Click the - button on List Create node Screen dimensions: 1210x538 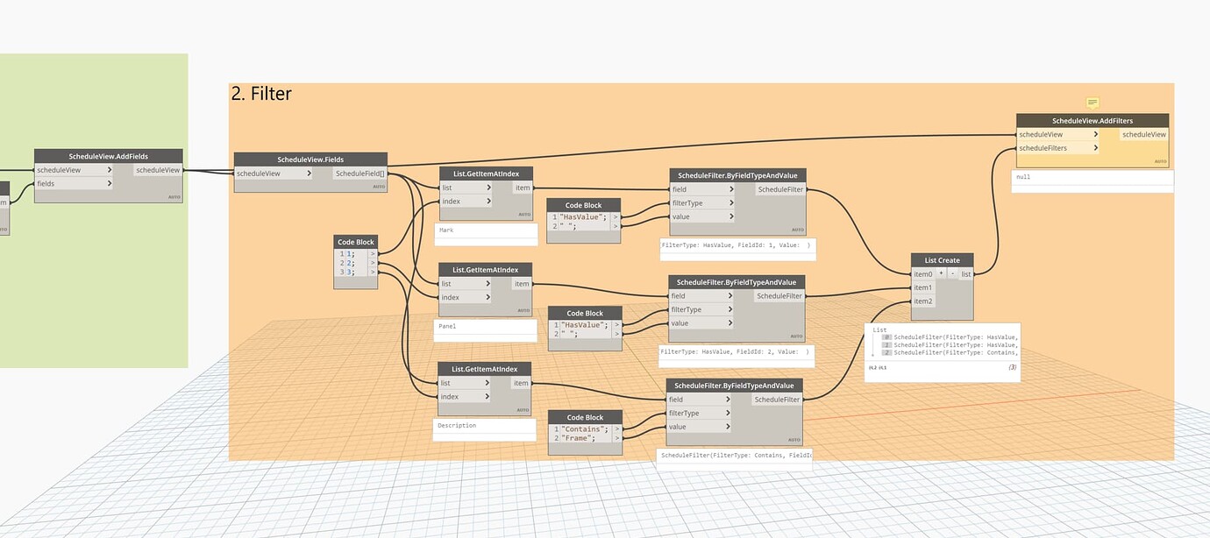(952, 273)
